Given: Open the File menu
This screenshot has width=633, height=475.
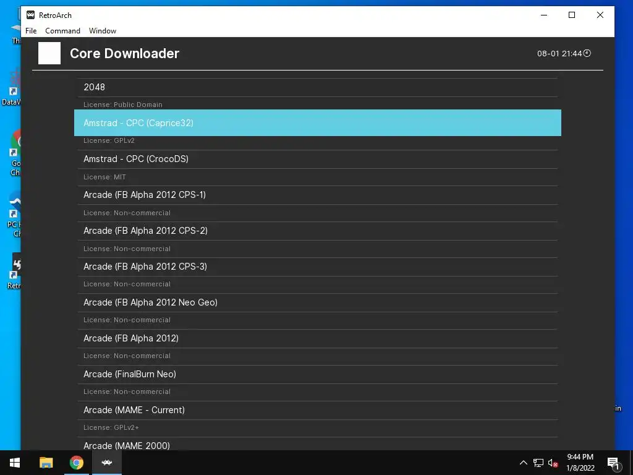Looking at the screenshot, I should [31, 31].
